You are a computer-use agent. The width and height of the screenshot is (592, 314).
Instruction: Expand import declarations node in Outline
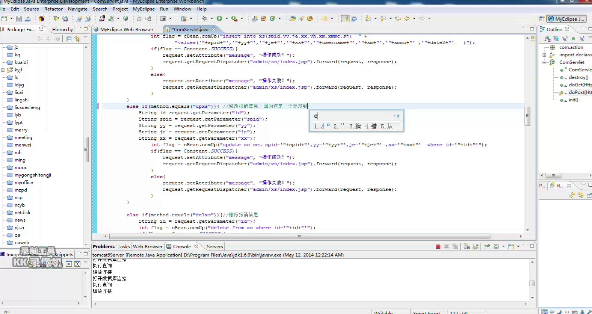pyautogui.click(x=544, y=55)
